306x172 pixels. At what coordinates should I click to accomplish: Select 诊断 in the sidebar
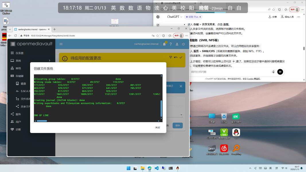click(x=18, y=129)
